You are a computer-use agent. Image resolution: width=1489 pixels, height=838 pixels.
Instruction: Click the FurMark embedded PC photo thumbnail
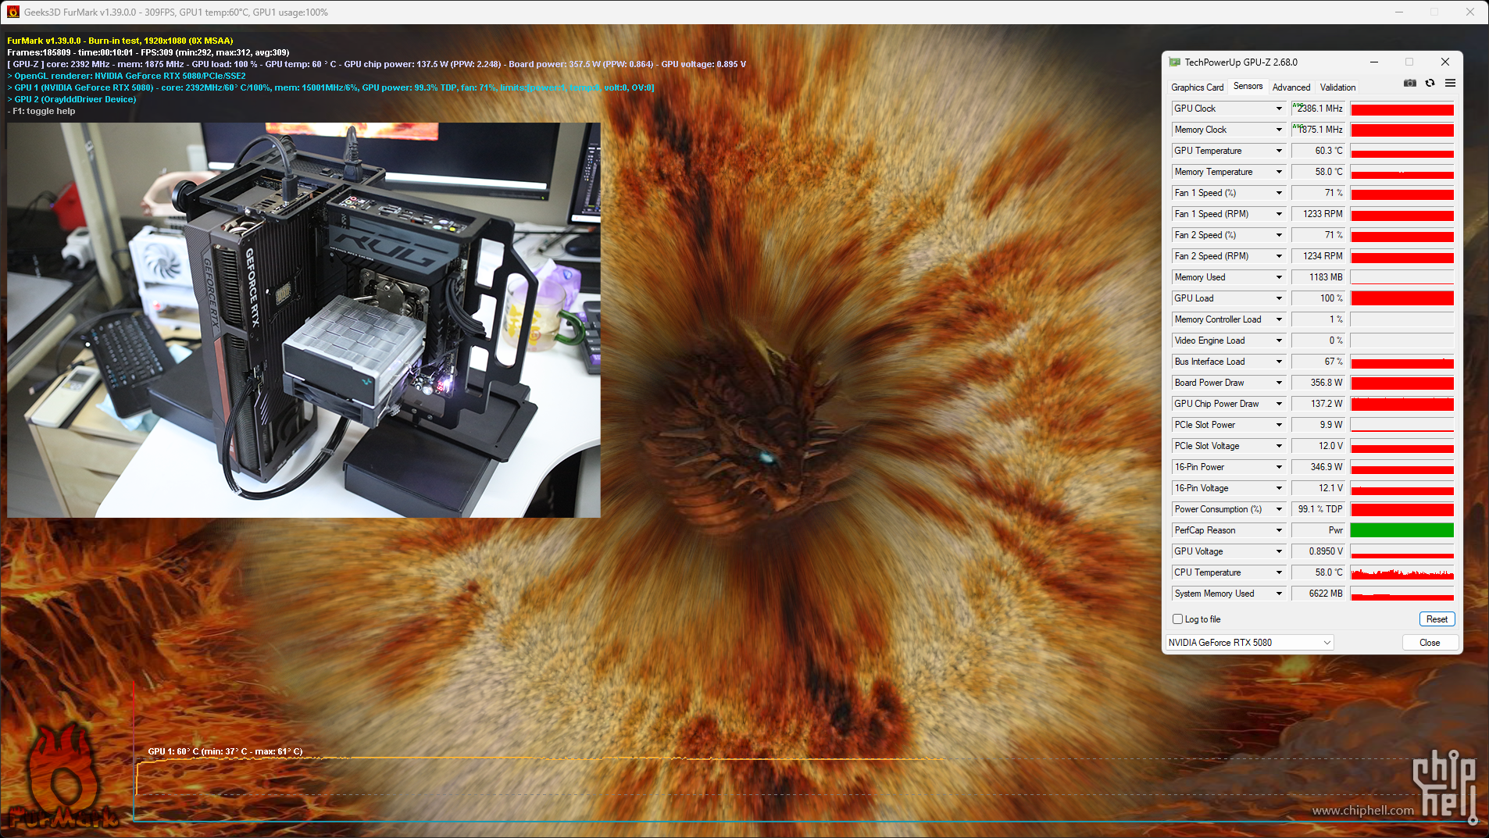[304, 320]
